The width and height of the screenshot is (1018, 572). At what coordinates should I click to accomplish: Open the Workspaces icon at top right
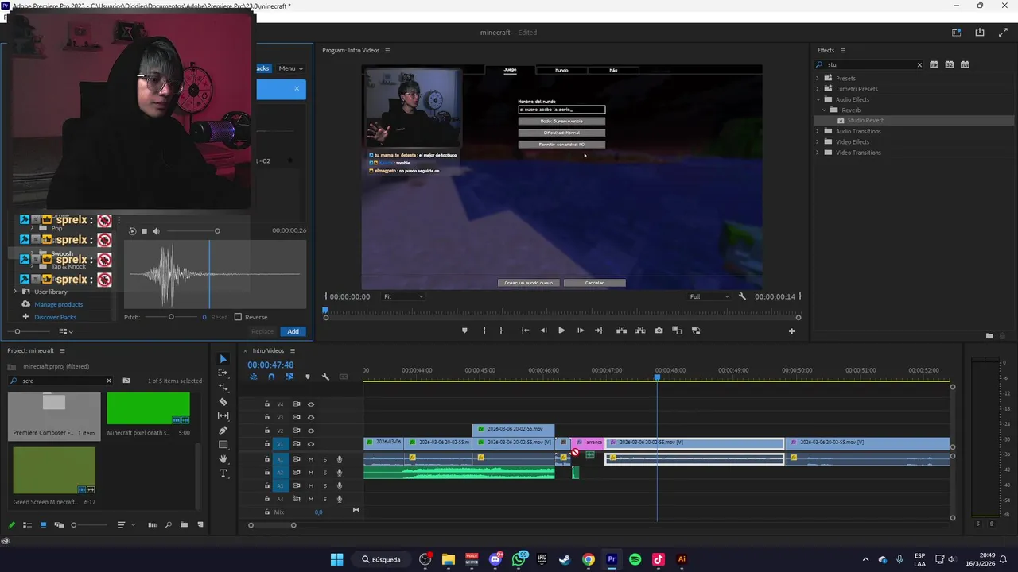coord(957,33)
